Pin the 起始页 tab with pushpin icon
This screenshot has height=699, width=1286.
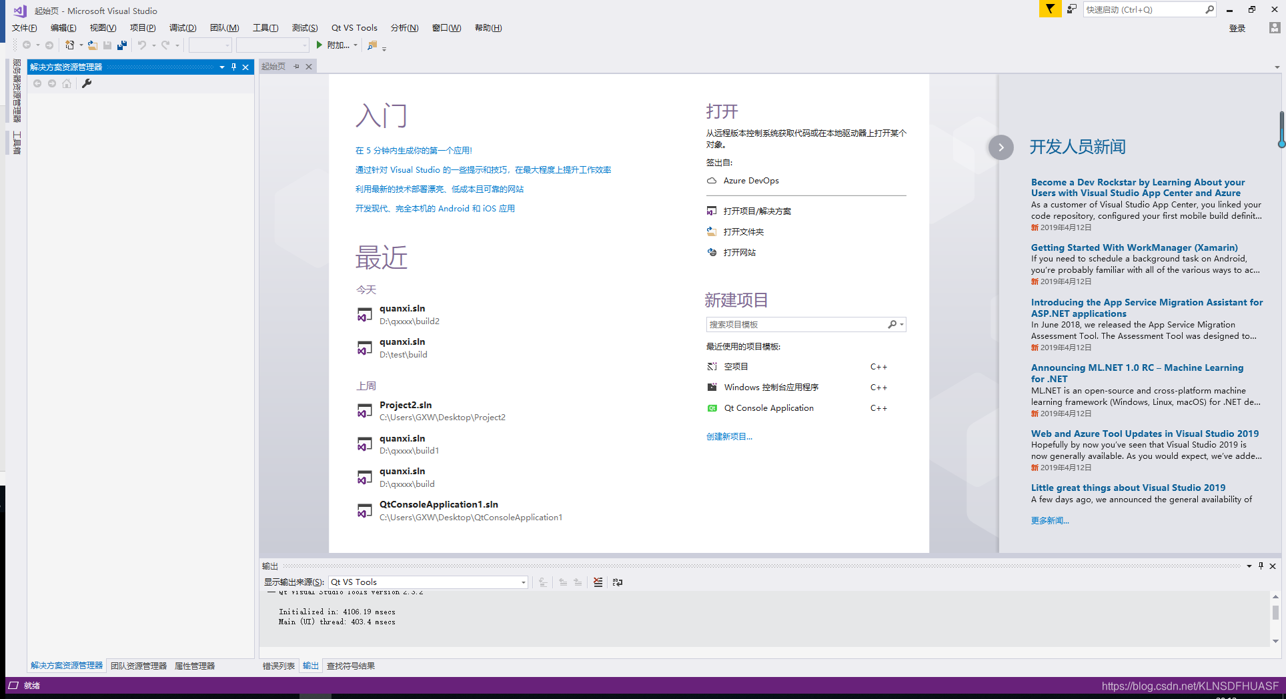(297, 66)
